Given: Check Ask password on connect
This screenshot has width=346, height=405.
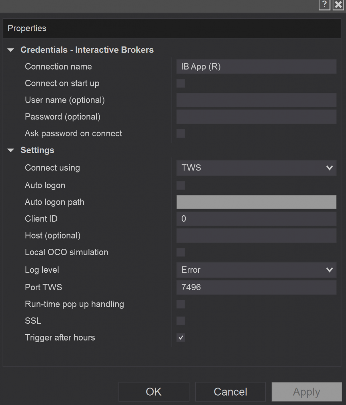Looking at the screenshot, I should (181, 133).
